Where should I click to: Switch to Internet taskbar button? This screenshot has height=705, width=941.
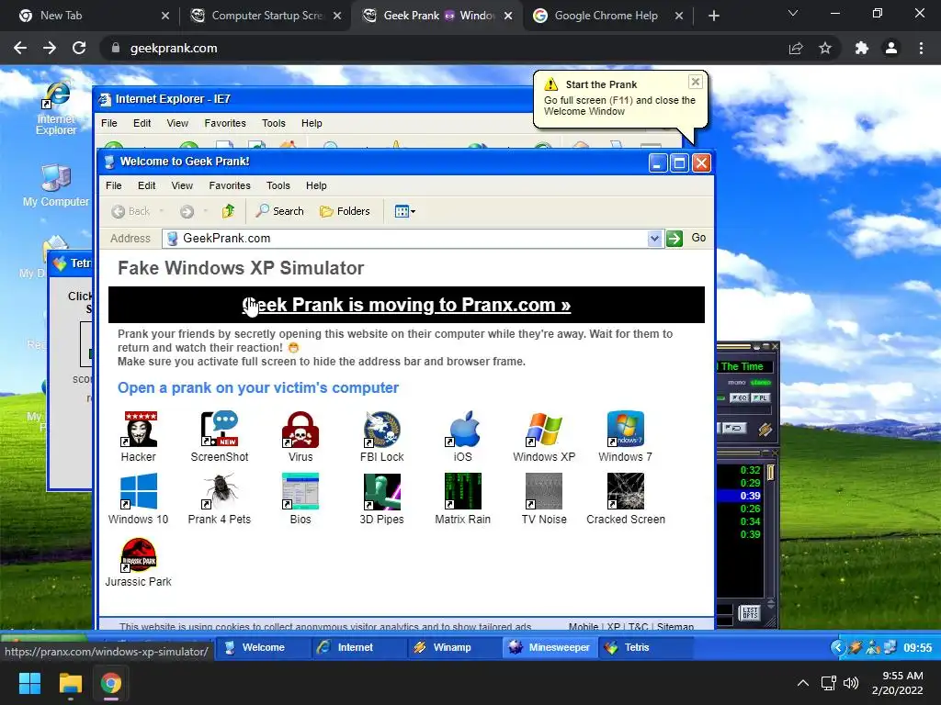tap(357, 647)
